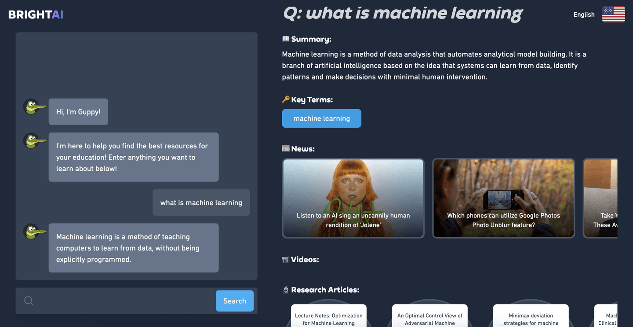
Task: Click the blue Search button
Action: coord(235,301)
